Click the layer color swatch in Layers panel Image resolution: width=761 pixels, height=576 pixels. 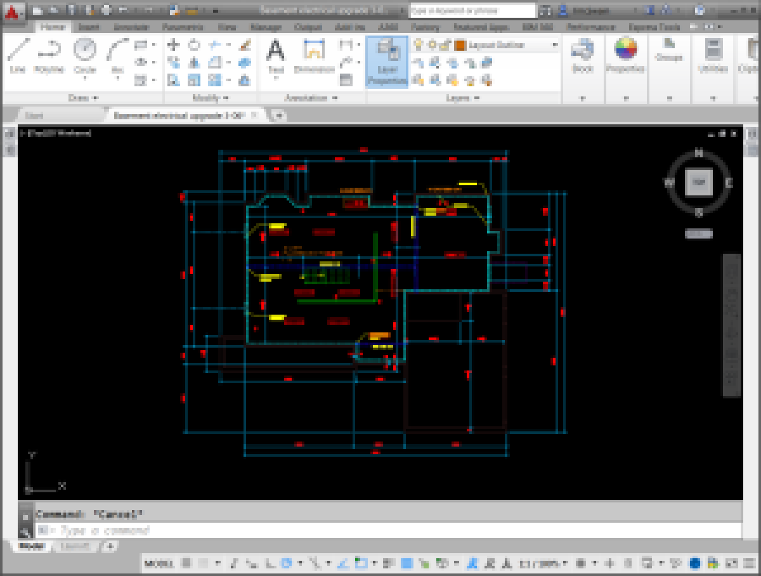coord(461,45)
